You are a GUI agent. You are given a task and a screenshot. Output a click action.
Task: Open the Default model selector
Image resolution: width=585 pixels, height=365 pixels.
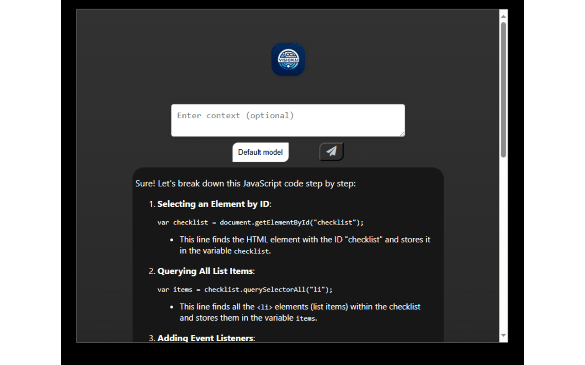261,152
